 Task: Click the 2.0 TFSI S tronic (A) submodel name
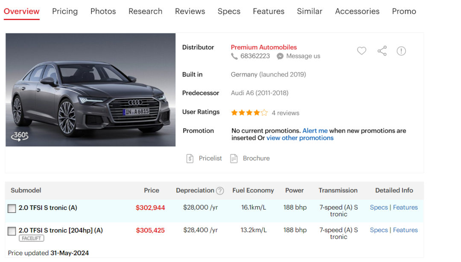[x=48, y=208]
